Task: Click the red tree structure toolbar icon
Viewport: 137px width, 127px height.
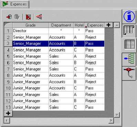Action: coord(39,17)
